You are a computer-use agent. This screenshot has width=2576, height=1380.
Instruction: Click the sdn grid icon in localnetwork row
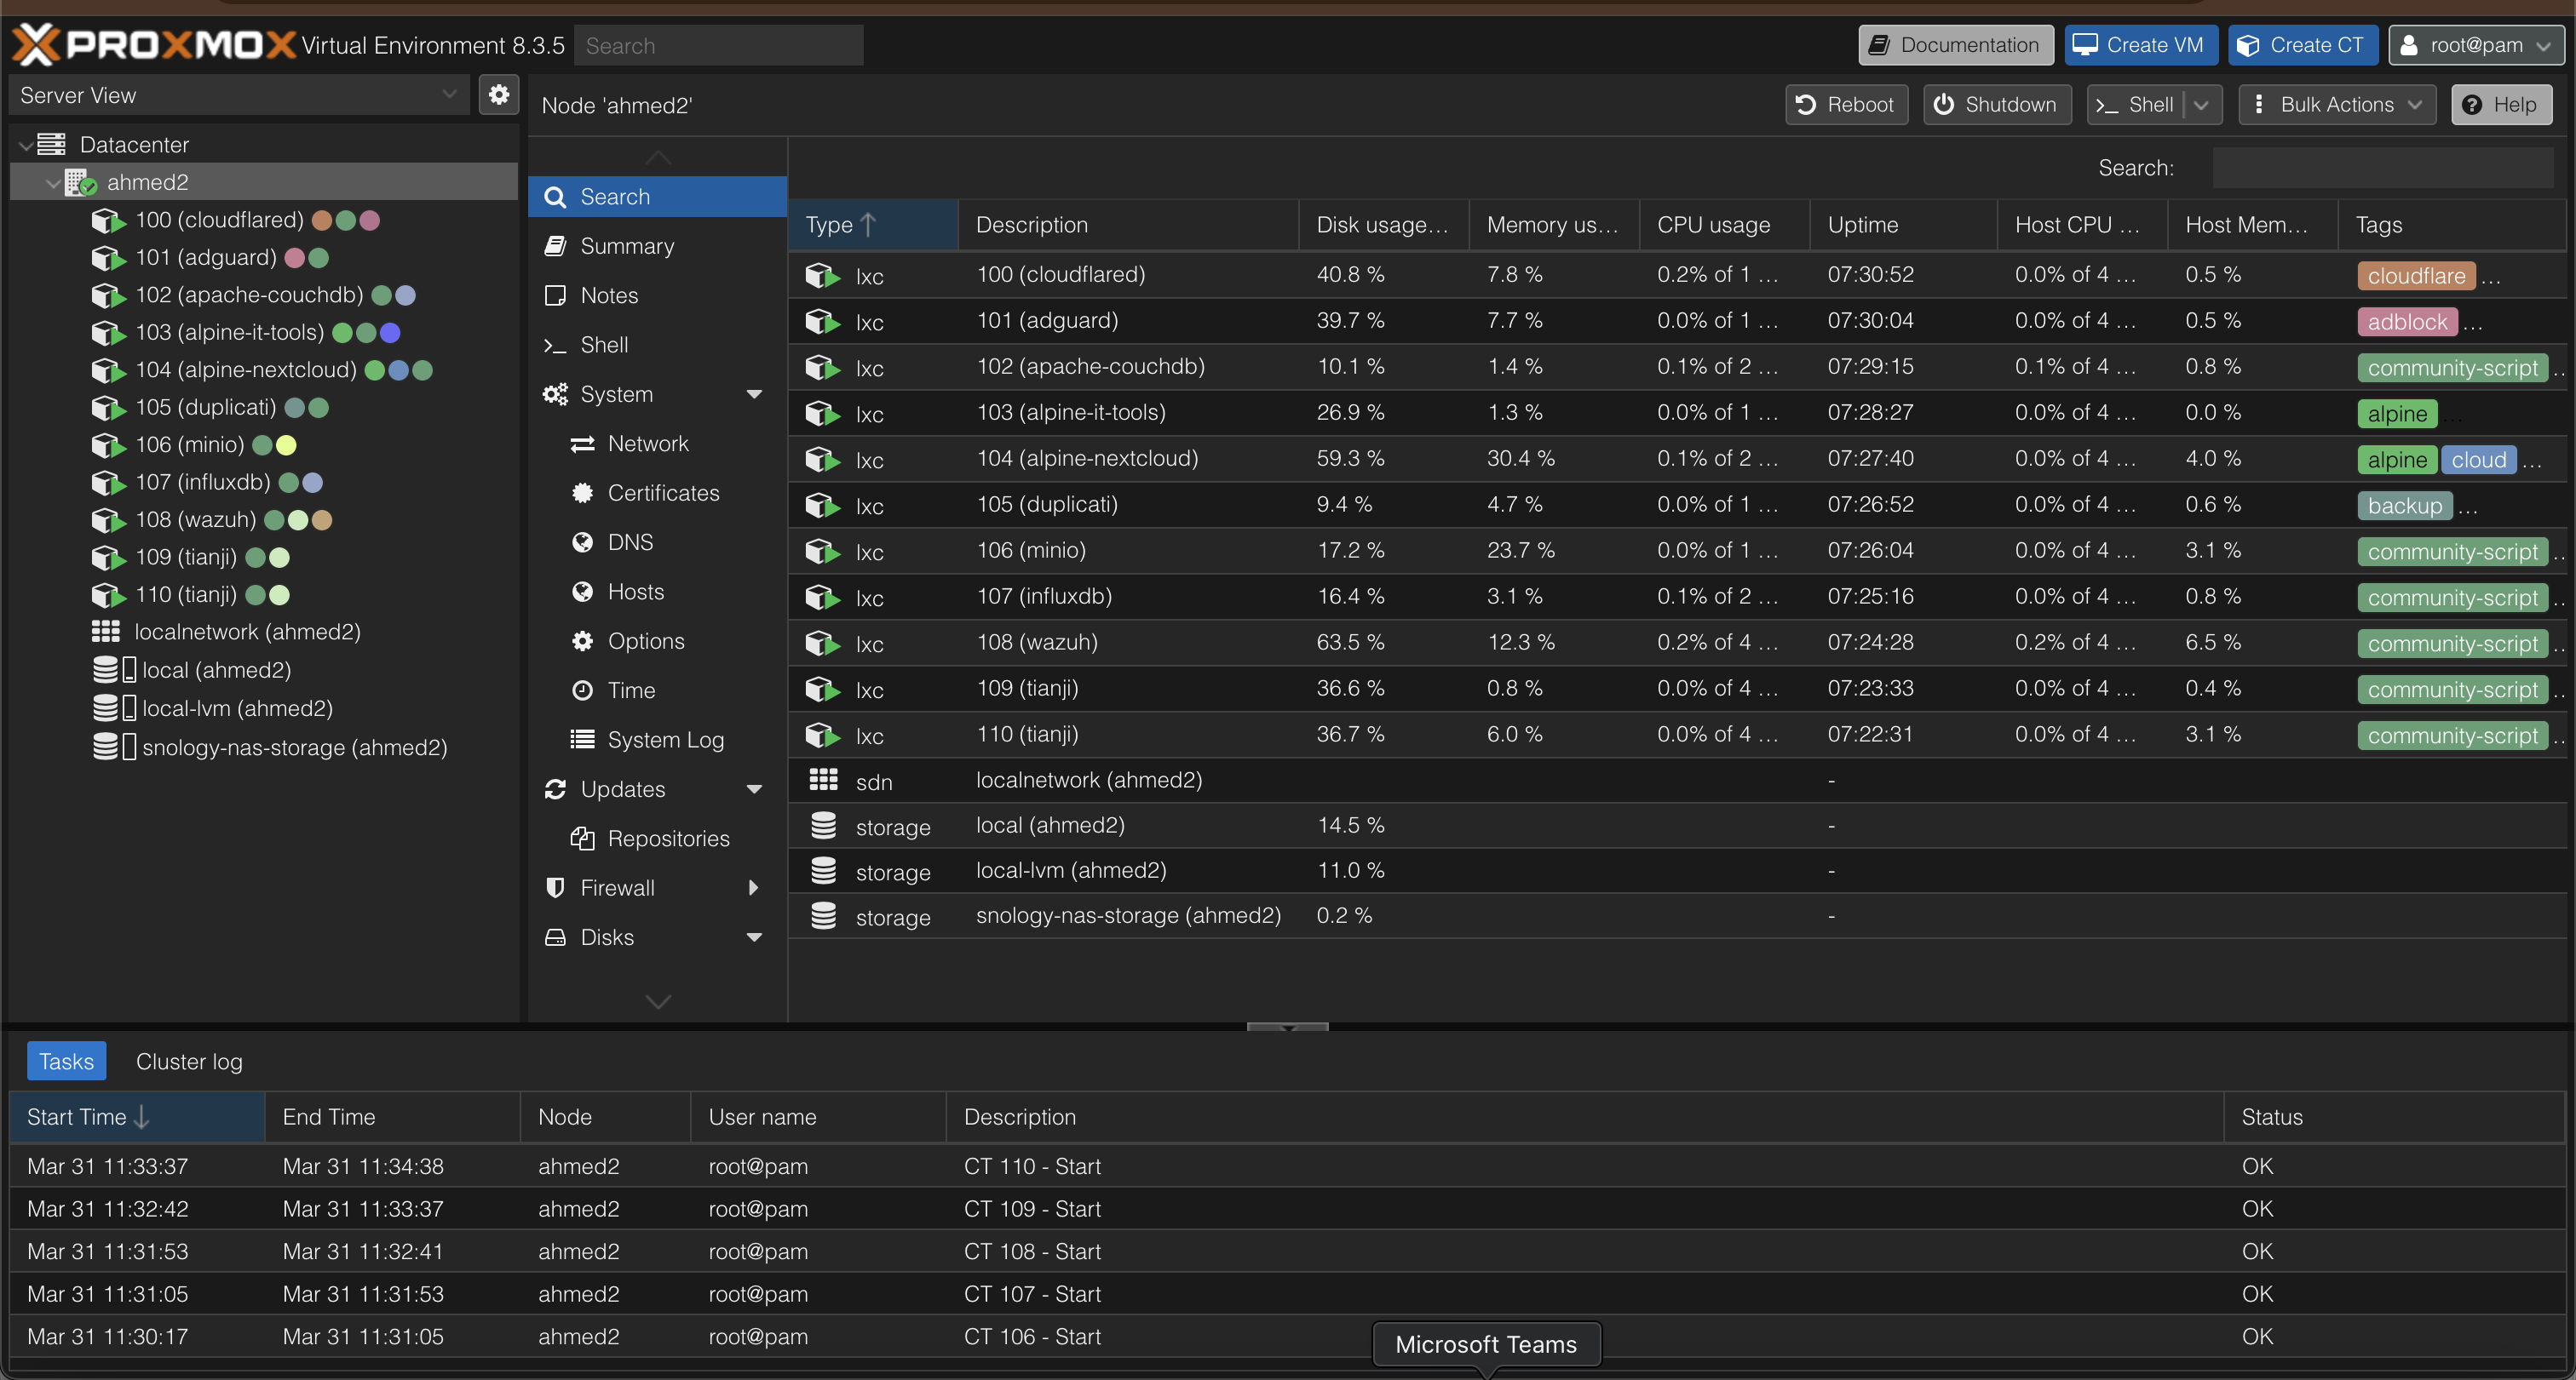823,781
